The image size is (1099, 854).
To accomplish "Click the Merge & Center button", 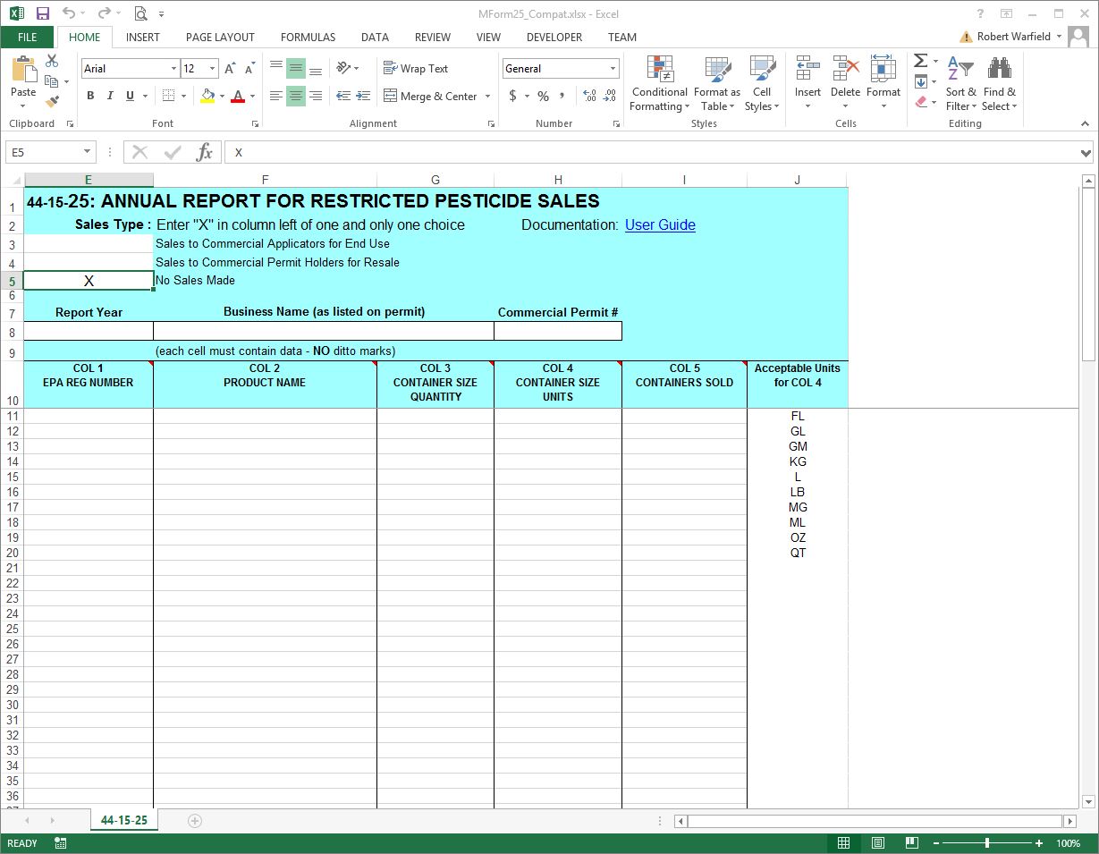I will [x=431, y=96].
